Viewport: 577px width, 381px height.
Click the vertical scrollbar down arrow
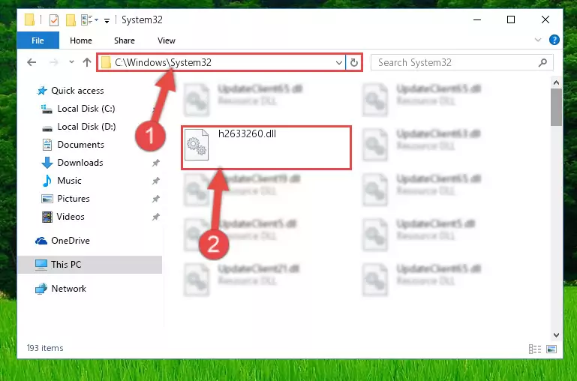556,335
